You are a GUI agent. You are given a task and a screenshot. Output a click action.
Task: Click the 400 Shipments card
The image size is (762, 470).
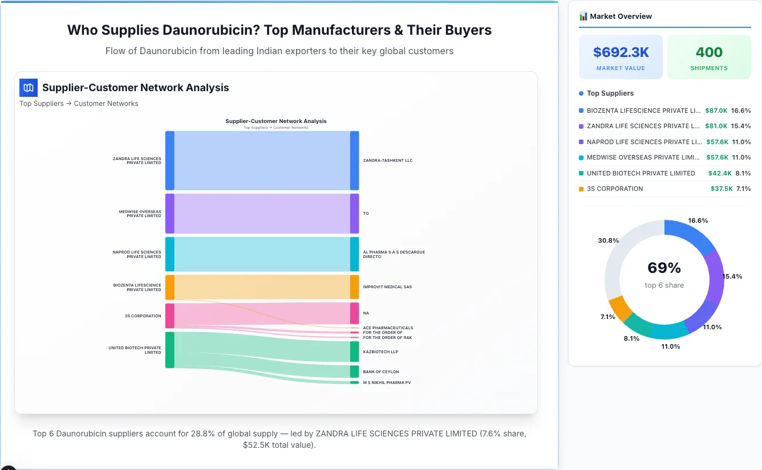[x=709, y=56]
